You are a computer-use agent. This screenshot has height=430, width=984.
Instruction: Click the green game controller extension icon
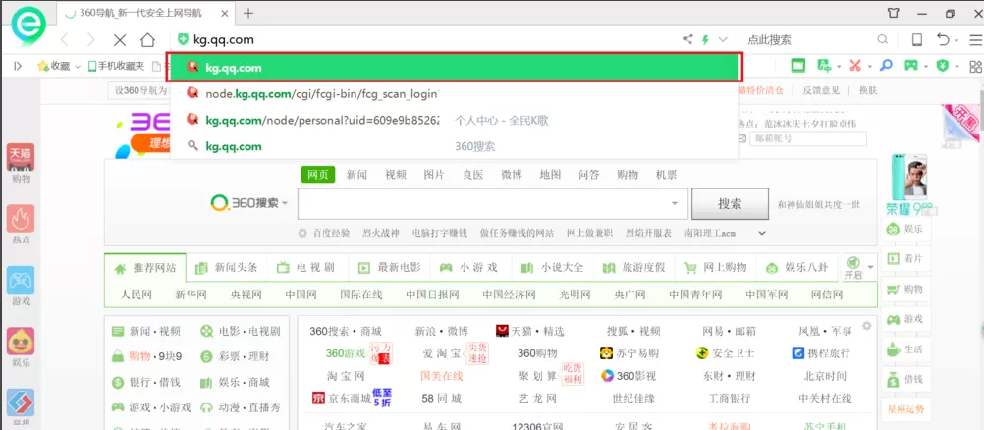point(910,65)
